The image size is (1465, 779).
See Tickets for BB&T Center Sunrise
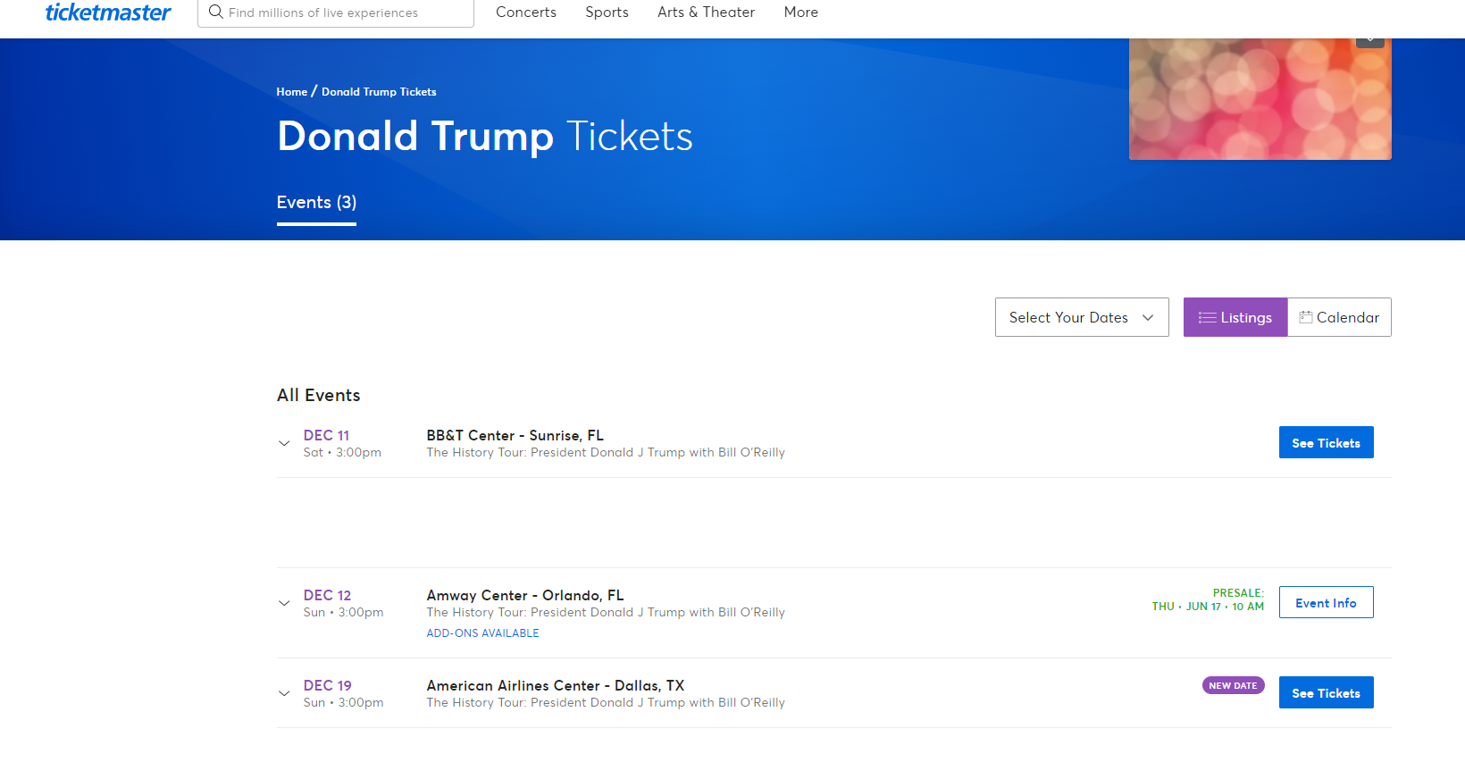tap(1326, 443)
